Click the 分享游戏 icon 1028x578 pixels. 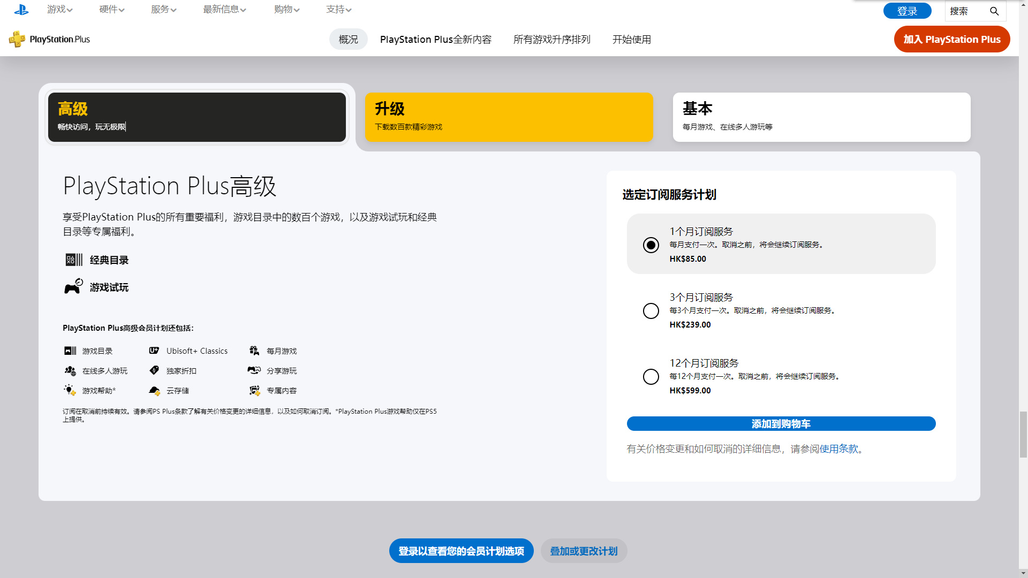pyautogui.click(x=254, y=370)
